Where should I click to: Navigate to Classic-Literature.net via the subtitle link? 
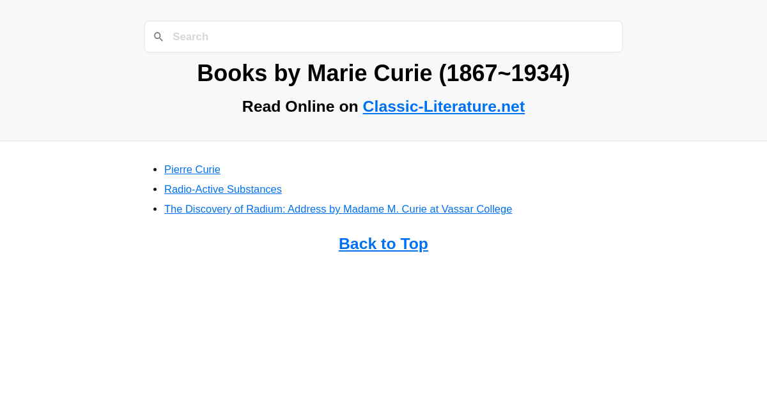coord(444,106)
